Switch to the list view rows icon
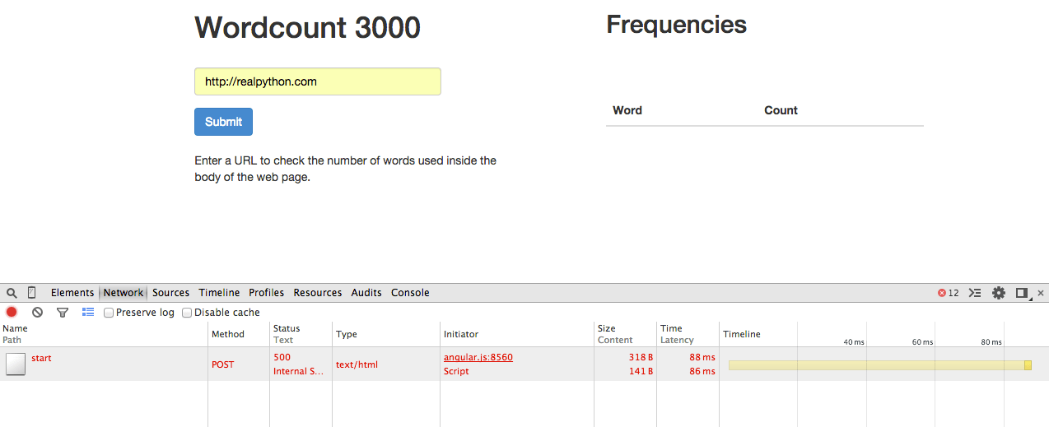1049x427 pixels. [x=88, y=313]
